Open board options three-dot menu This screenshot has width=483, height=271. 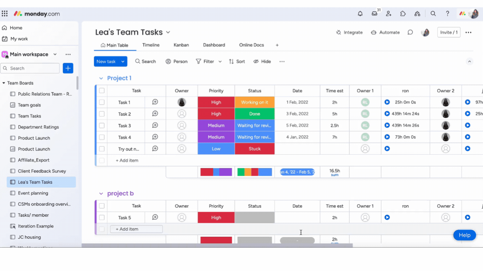click(x=468, y=32)
